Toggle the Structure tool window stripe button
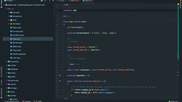The height and width of the screenshot is (102, 182). [x=1, y=93]
